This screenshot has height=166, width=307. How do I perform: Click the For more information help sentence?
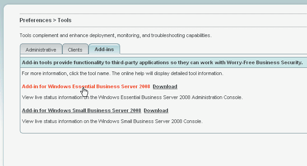pos(122,73)
